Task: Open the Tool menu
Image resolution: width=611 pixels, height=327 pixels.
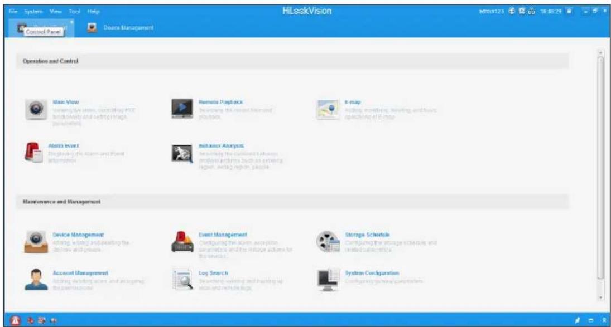Action: click(74, 11)
